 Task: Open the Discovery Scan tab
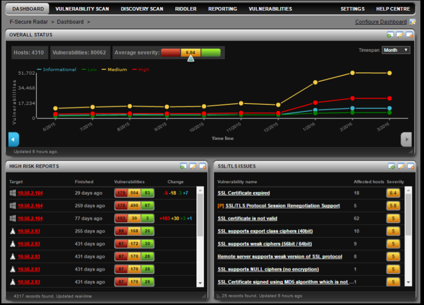tap(142, 9)
